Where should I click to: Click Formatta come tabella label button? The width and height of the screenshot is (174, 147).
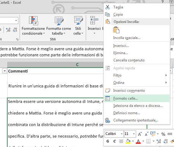pyautogui.click(x=59, y=31)
